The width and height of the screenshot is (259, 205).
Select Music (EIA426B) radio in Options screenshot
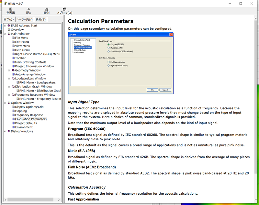(x=108, y=48)
